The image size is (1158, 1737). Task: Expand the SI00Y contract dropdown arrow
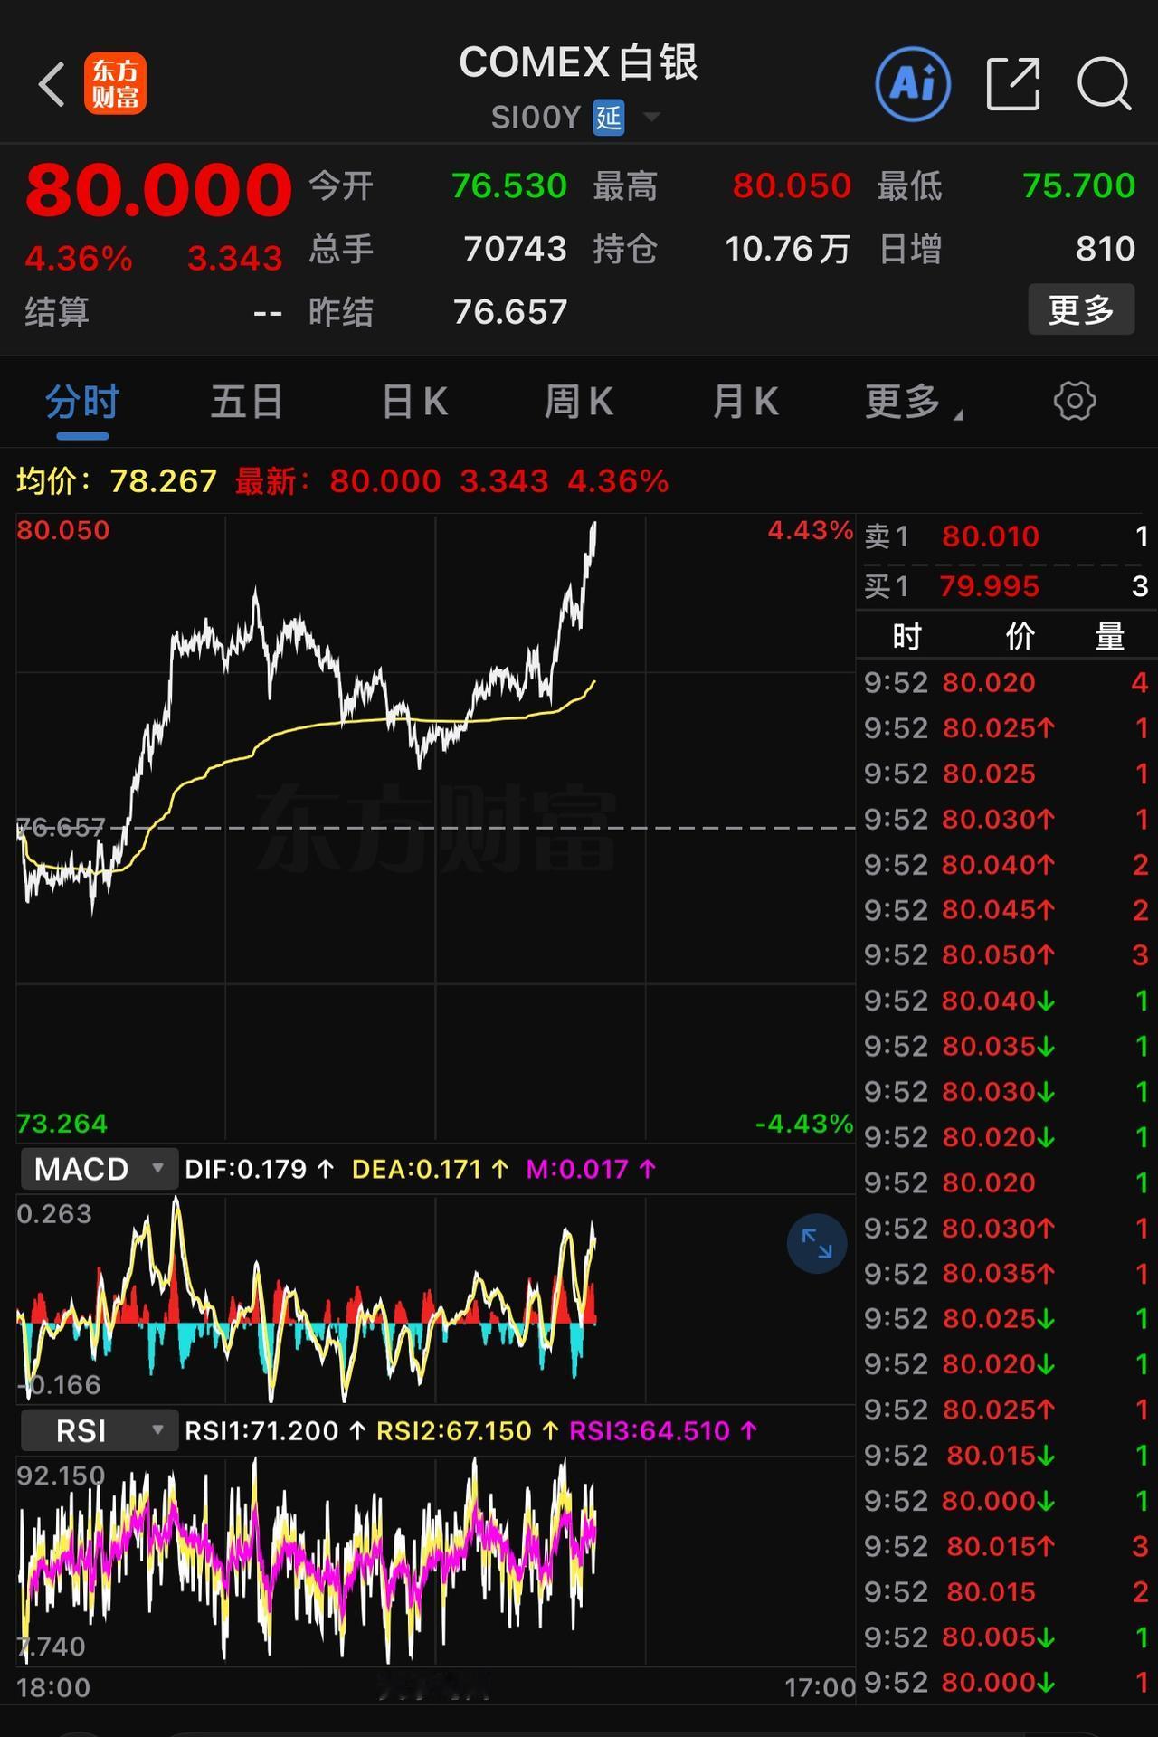click(651, 118)
